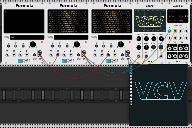This screenshot has width=192, height=128.
Task: Click the w input jack on middle Formula module
Action: [51, 55]
